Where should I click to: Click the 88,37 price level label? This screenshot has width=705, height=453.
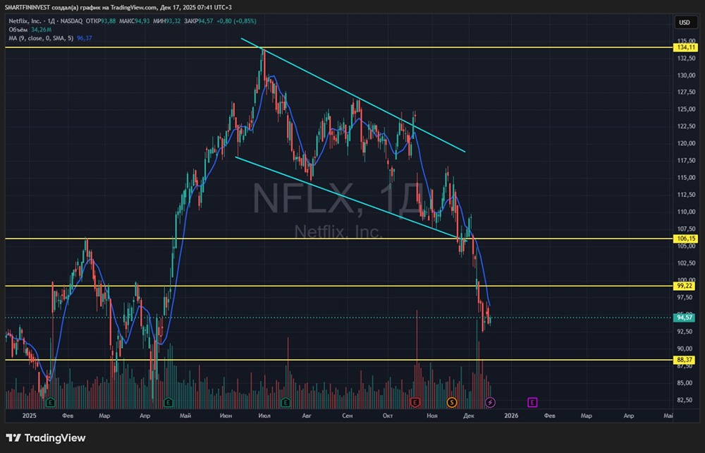point(686,360)
